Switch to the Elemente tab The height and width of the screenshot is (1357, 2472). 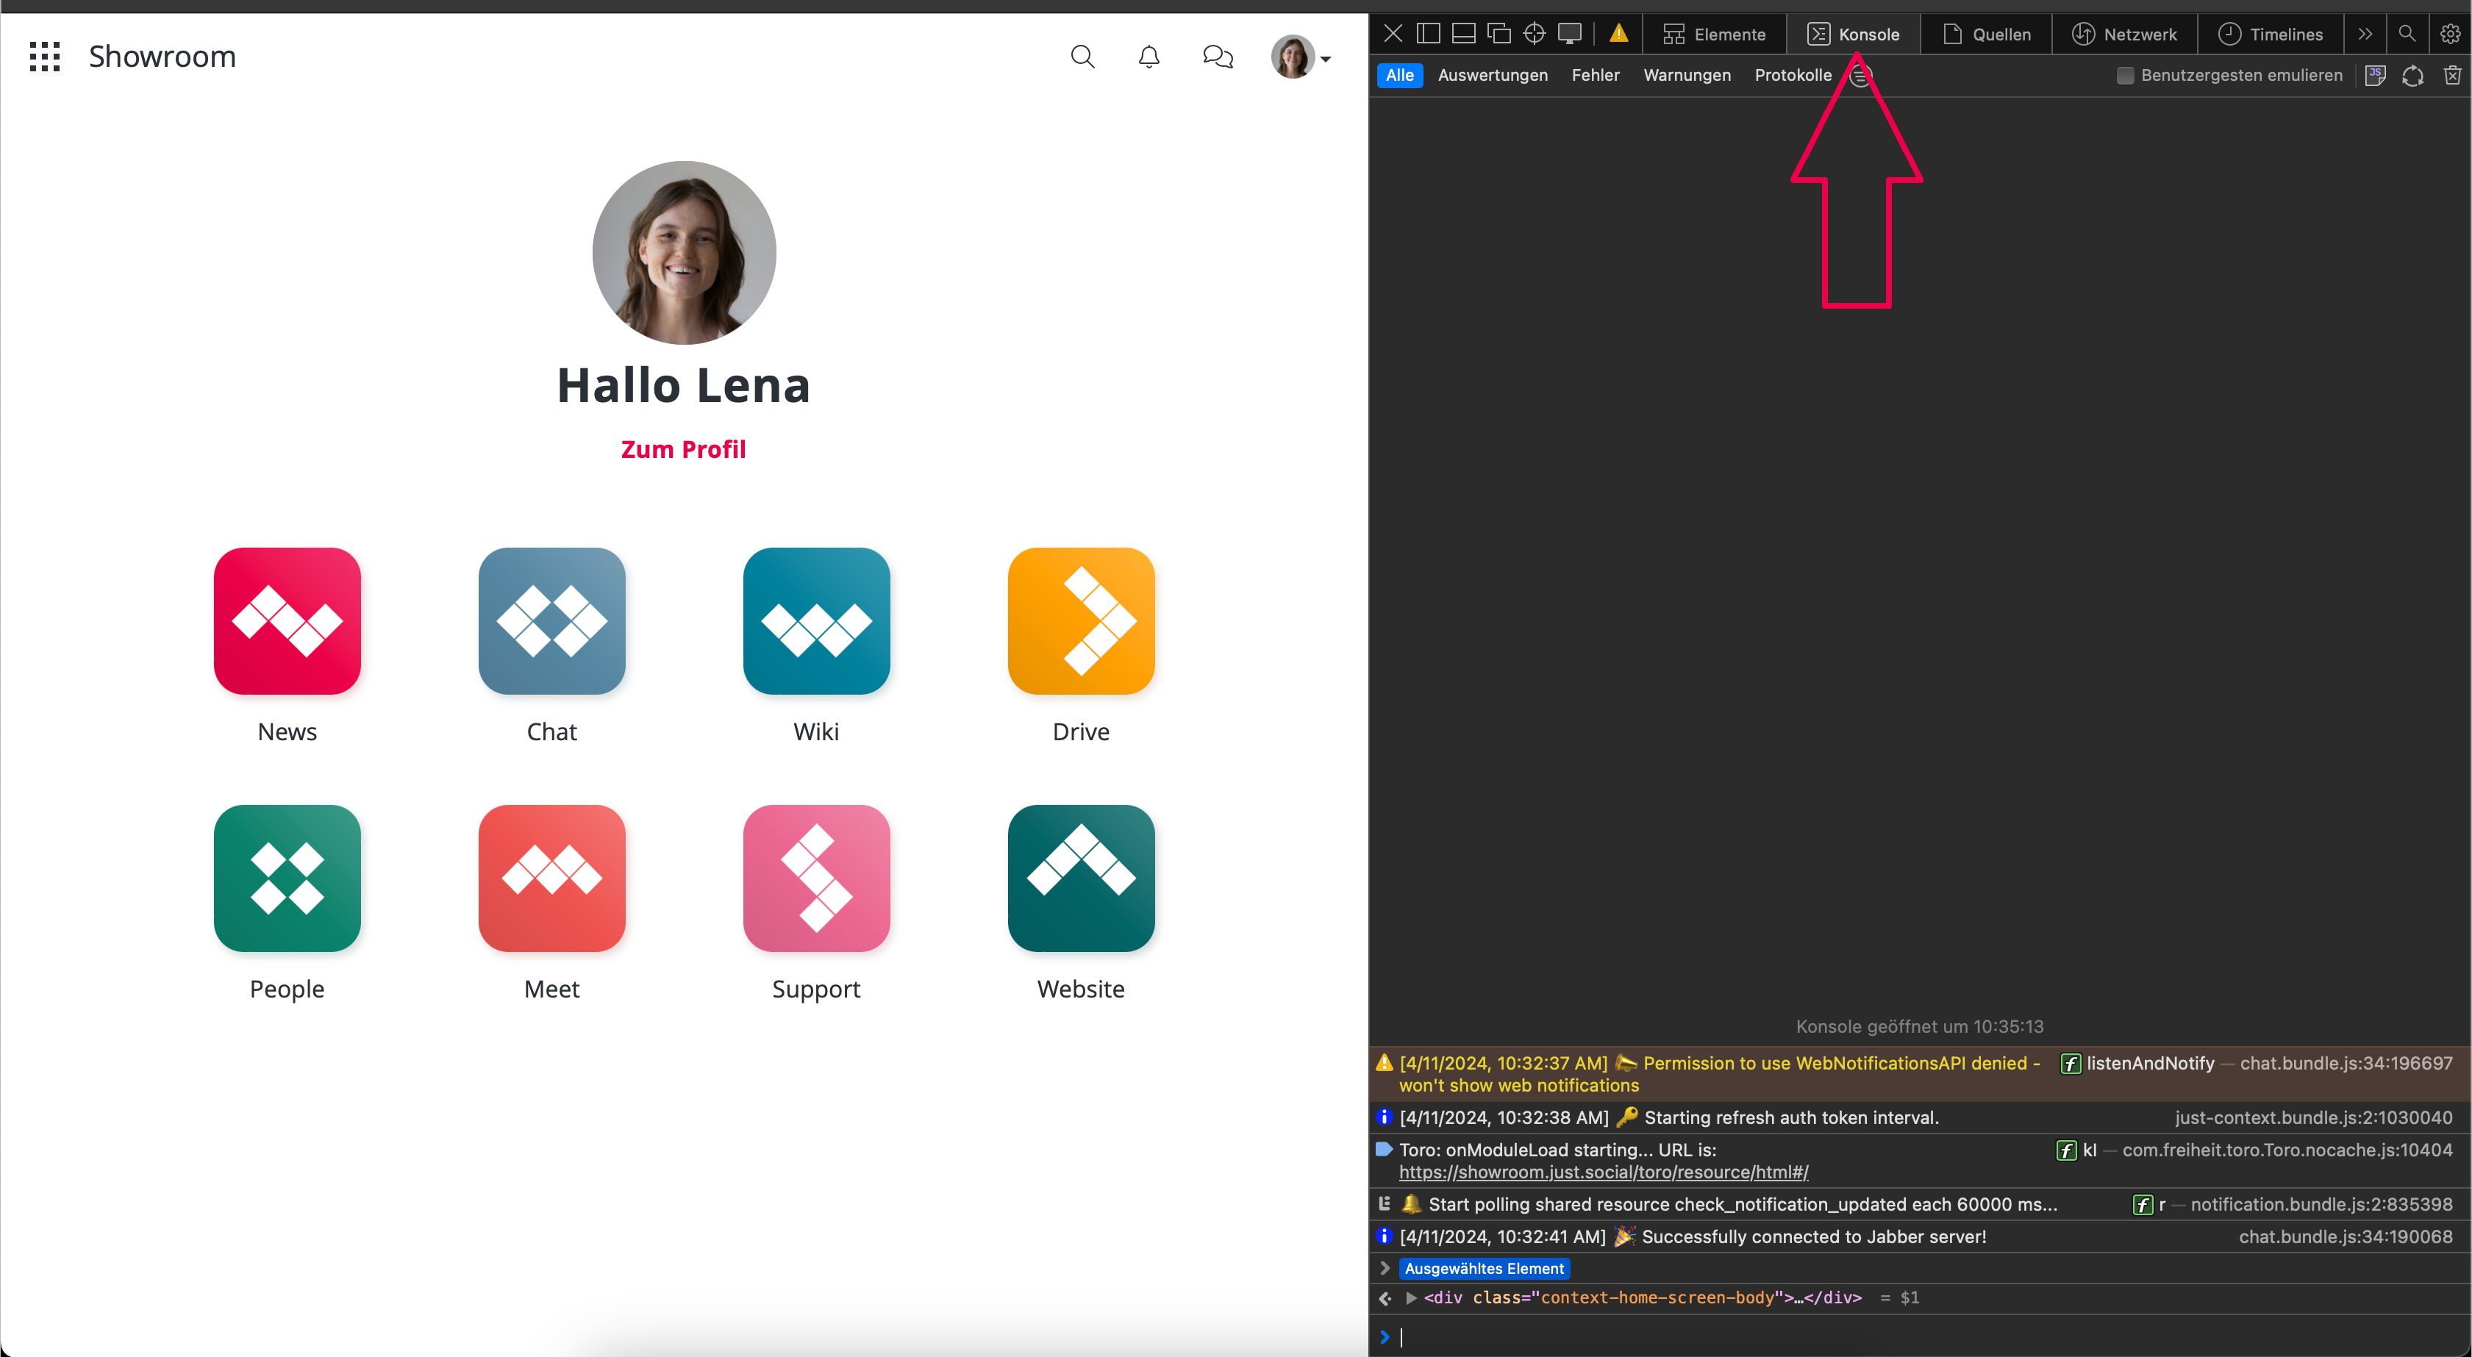[1715, 35]
